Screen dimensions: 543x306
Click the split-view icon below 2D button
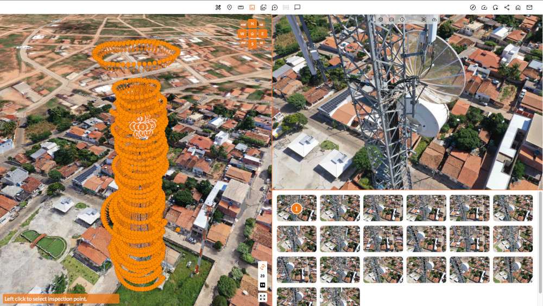tap(262, 285)
